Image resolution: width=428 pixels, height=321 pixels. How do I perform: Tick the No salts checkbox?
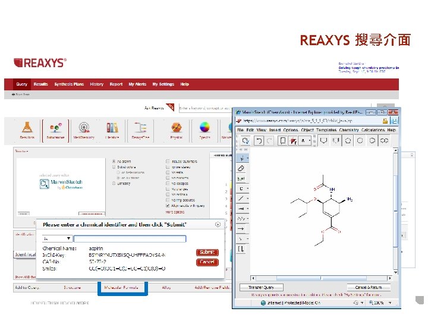168,172
